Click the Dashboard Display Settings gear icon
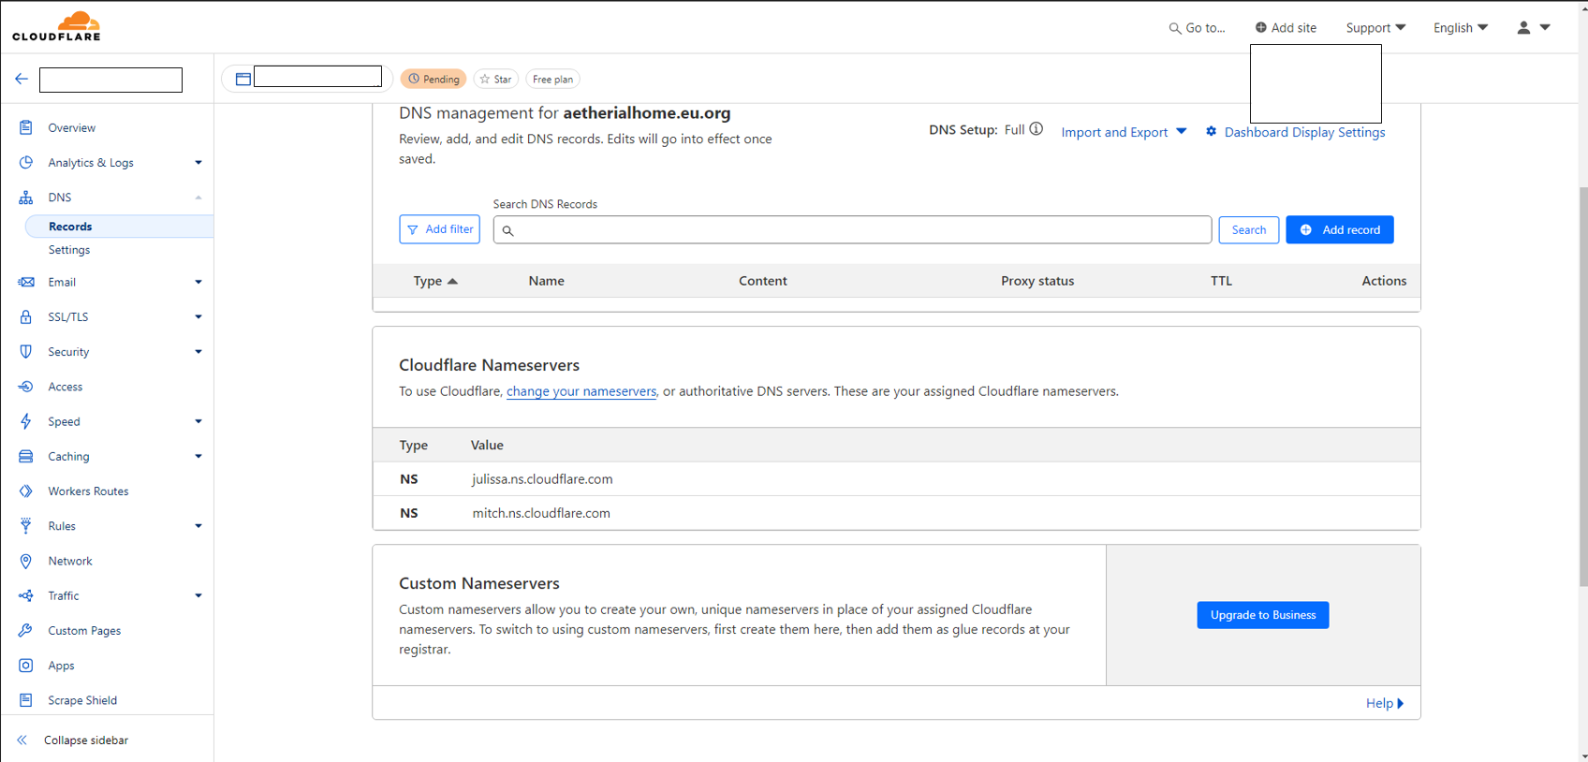Image resolution: width=1588 pixels, height=762 pixels. click(x=1211, y=131)
